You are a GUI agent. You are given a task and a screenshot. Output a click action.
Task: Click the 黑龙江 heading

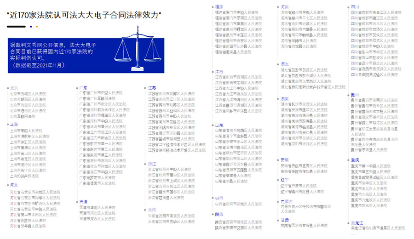tap(356, 223)
